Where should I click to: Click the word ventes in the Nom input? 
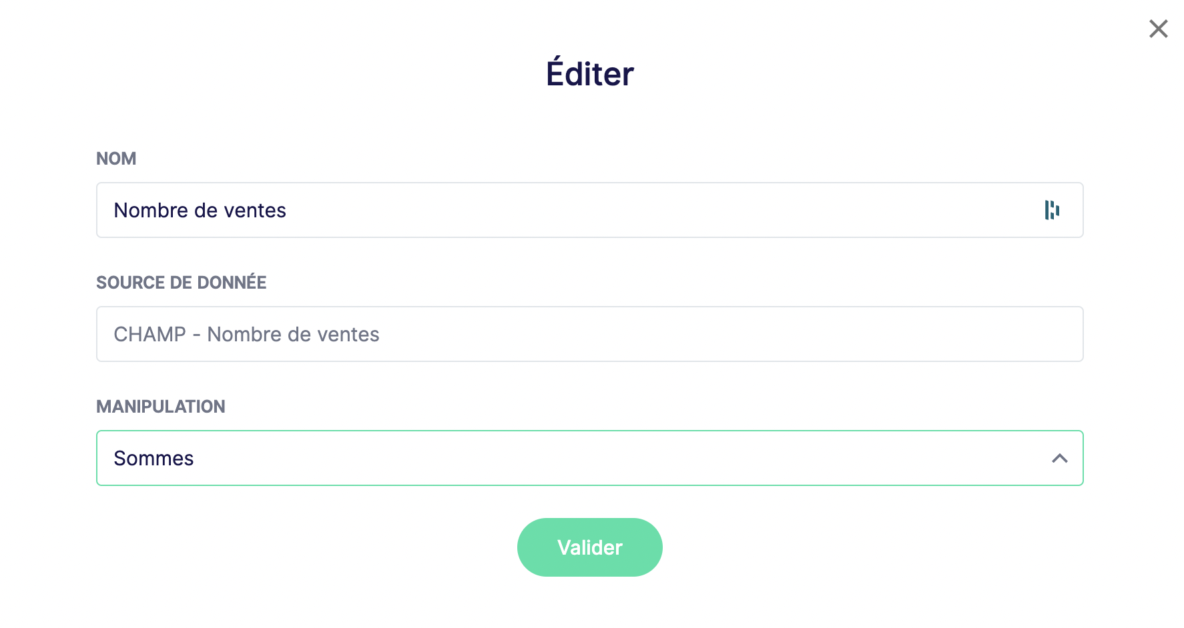[255, 211]
